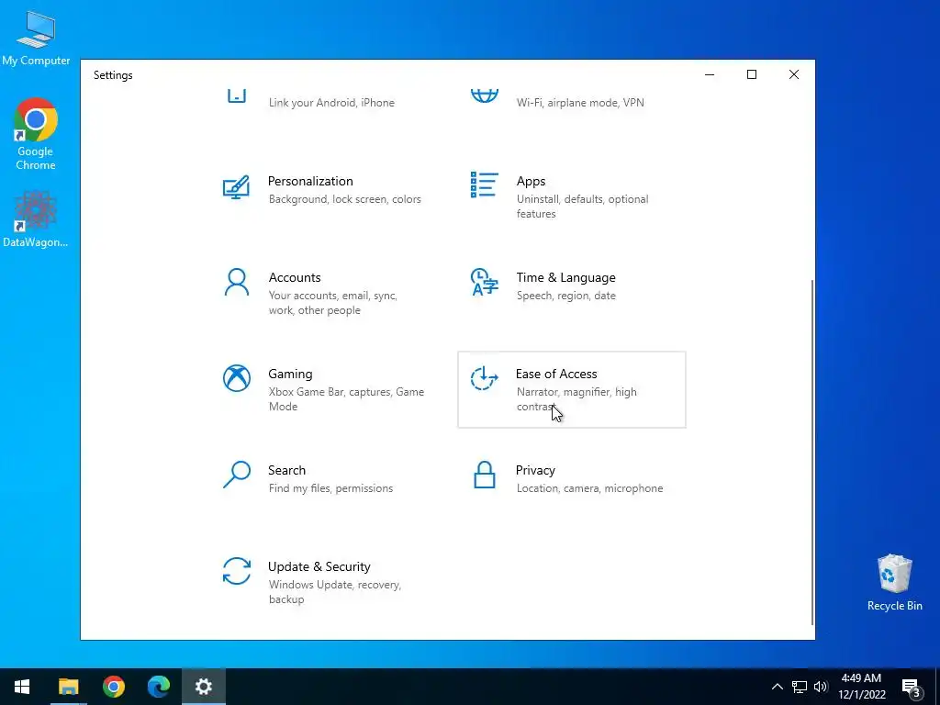
Task: Open Search settings title
Action: pyautogui.click(x=286, y=470)
